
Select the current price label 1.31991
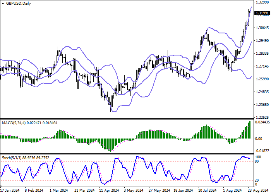pyautogui.click(x=262, y=13)
